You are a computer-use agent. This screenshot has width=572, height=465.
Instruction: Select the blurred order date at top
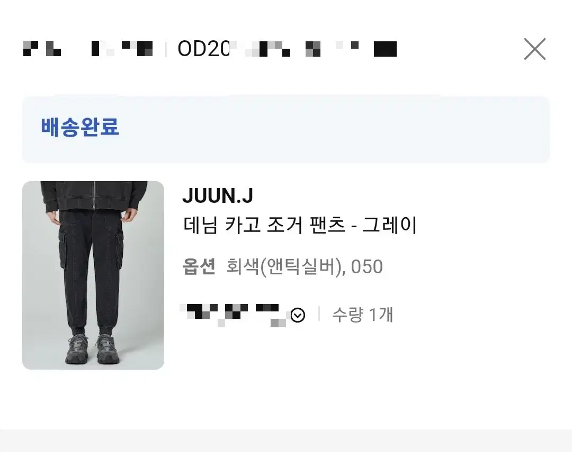(88, 49)
